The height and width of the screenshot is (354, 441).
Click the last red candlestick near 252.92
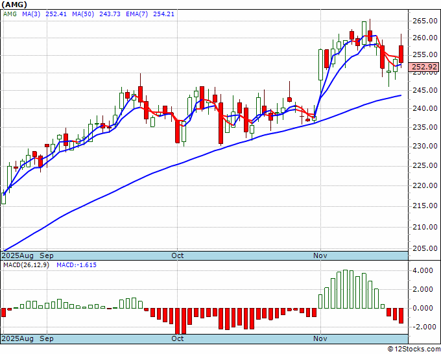(x=401, y=54)
